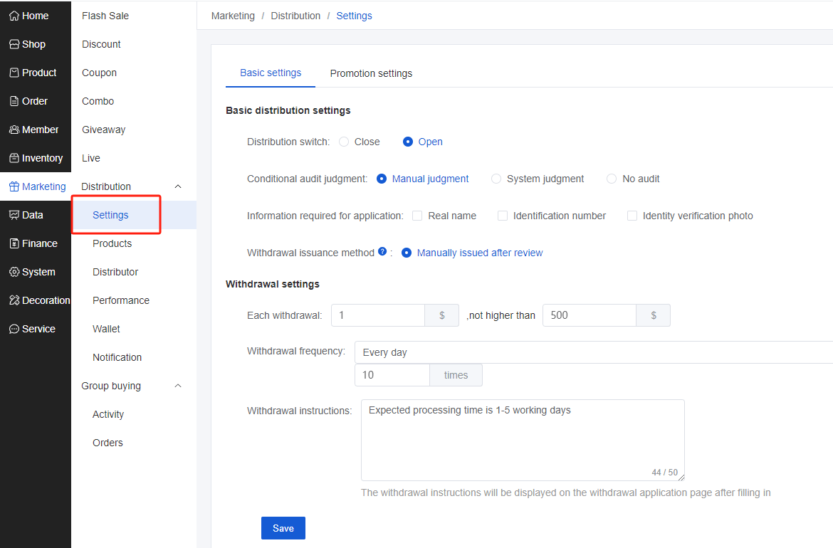This screenshot has height=548, width=833.
Task: Open the Withdrawal frequency Every day dropdown
Action: [593, 352]
